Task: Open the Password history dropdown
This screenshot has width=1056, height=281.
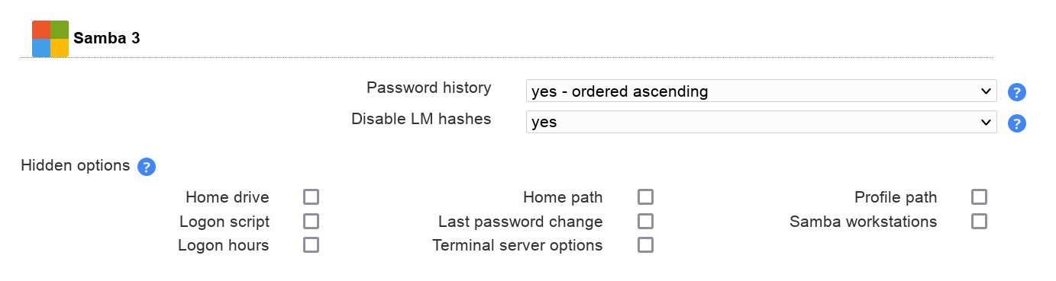Action: pos(761,91)
